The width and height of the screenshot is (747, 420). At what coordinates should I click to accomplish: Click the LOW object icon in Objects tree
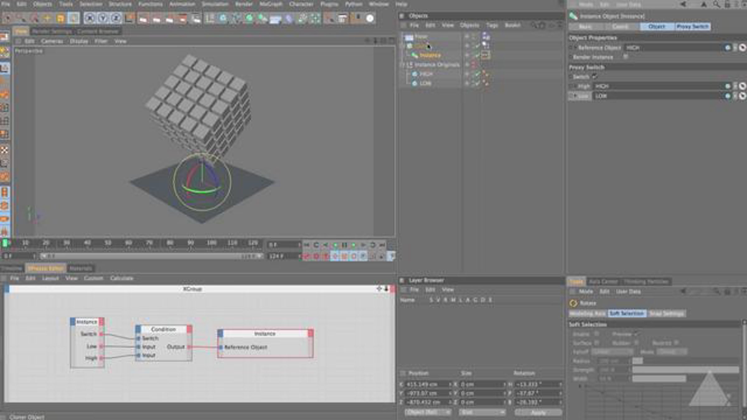coord(415,83)
